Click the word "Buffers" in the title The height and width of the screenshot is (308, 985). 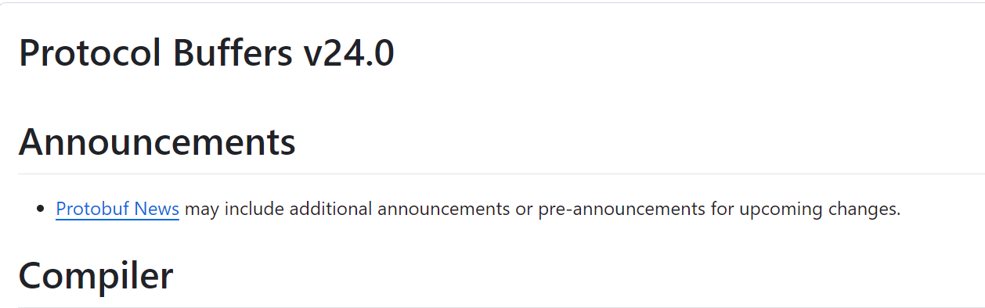tap(228, 54)
